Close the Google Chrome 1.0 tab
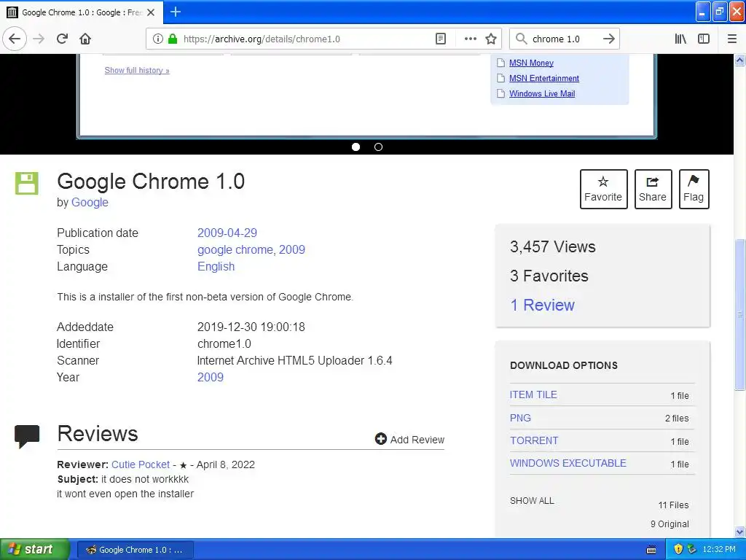 click(x=151, y=12)
